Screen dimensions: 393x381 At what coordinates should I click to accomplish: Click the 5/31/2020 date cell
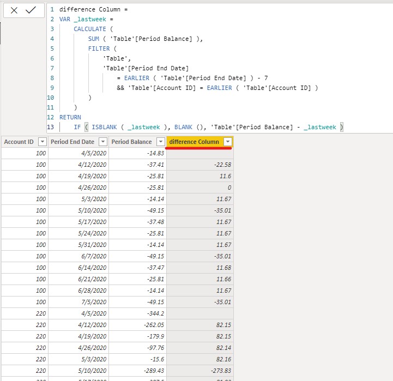[x=78, y=245]
